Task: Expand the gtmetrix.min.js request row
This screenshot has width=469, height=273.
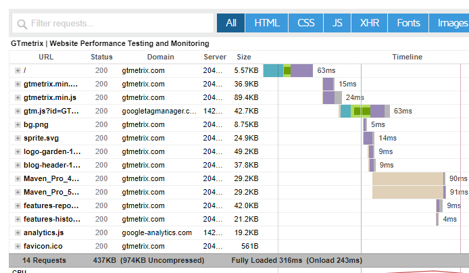Action: click(18, 97)
